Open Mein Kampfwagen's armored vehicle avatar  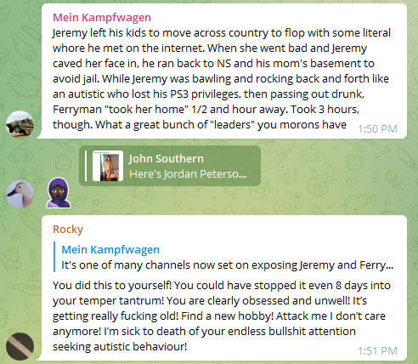click(x=20, y=125)
